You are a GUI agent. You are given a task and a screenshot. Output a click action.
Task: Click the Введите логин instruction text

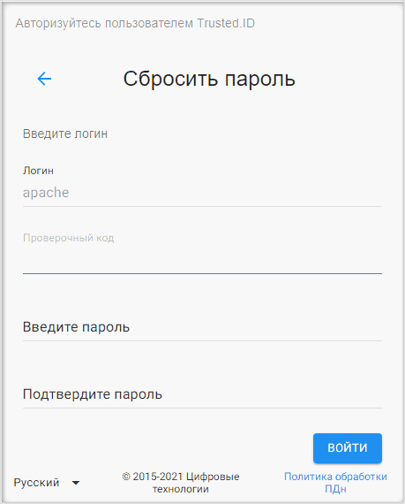tap(65, 134)
